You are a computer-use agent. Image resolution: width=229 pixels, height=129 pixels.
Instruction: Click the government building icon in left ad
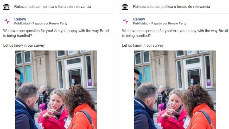6,7
